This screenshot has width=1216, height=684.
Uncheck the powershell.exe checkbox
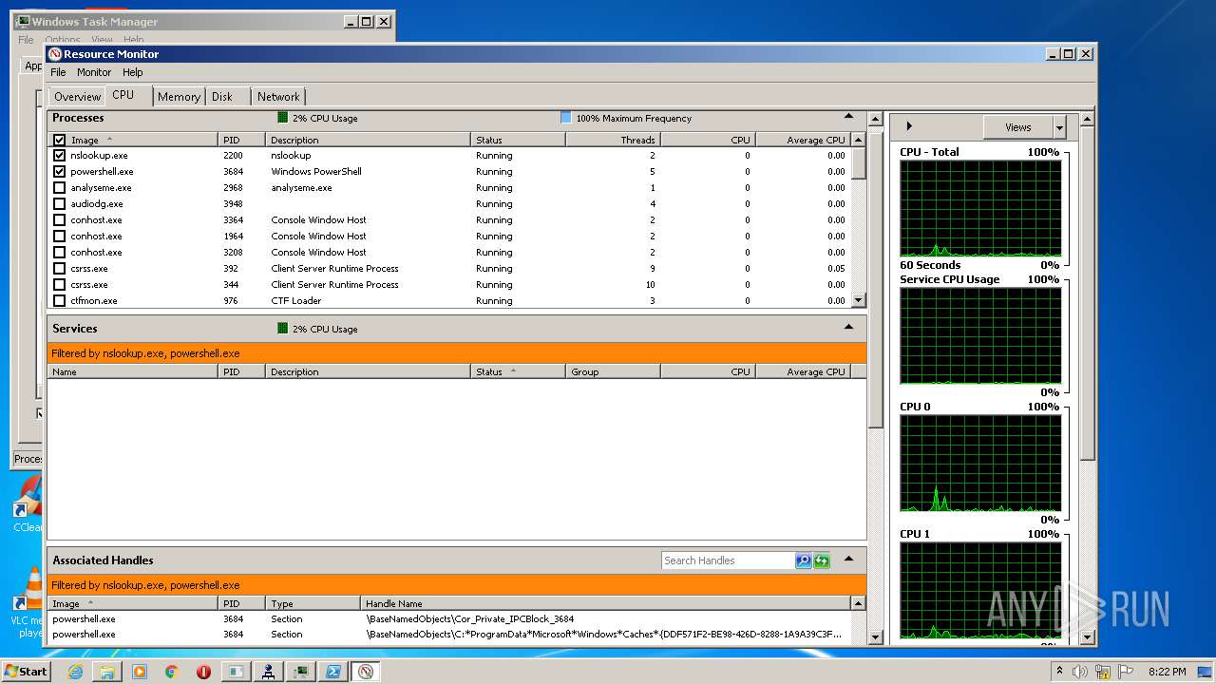60,172
